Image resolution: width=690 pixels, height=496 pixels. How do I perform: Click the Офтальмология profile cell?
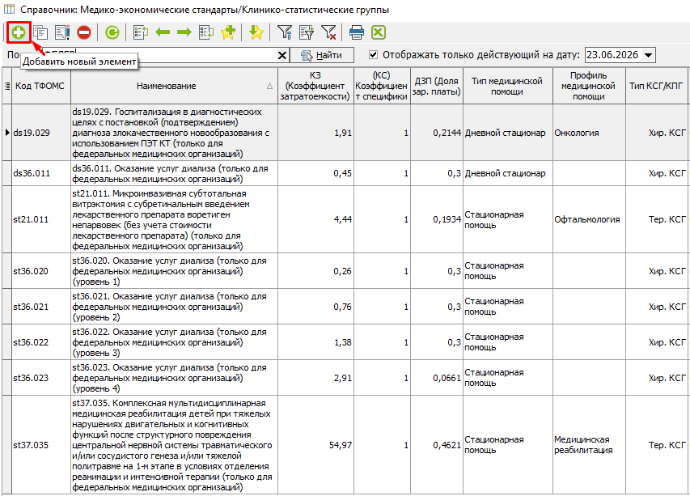tap(589, 219)
